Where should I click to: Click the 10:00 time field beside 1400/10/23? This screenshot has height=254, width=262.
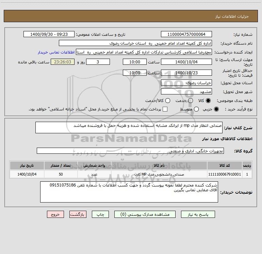point(135,73)
